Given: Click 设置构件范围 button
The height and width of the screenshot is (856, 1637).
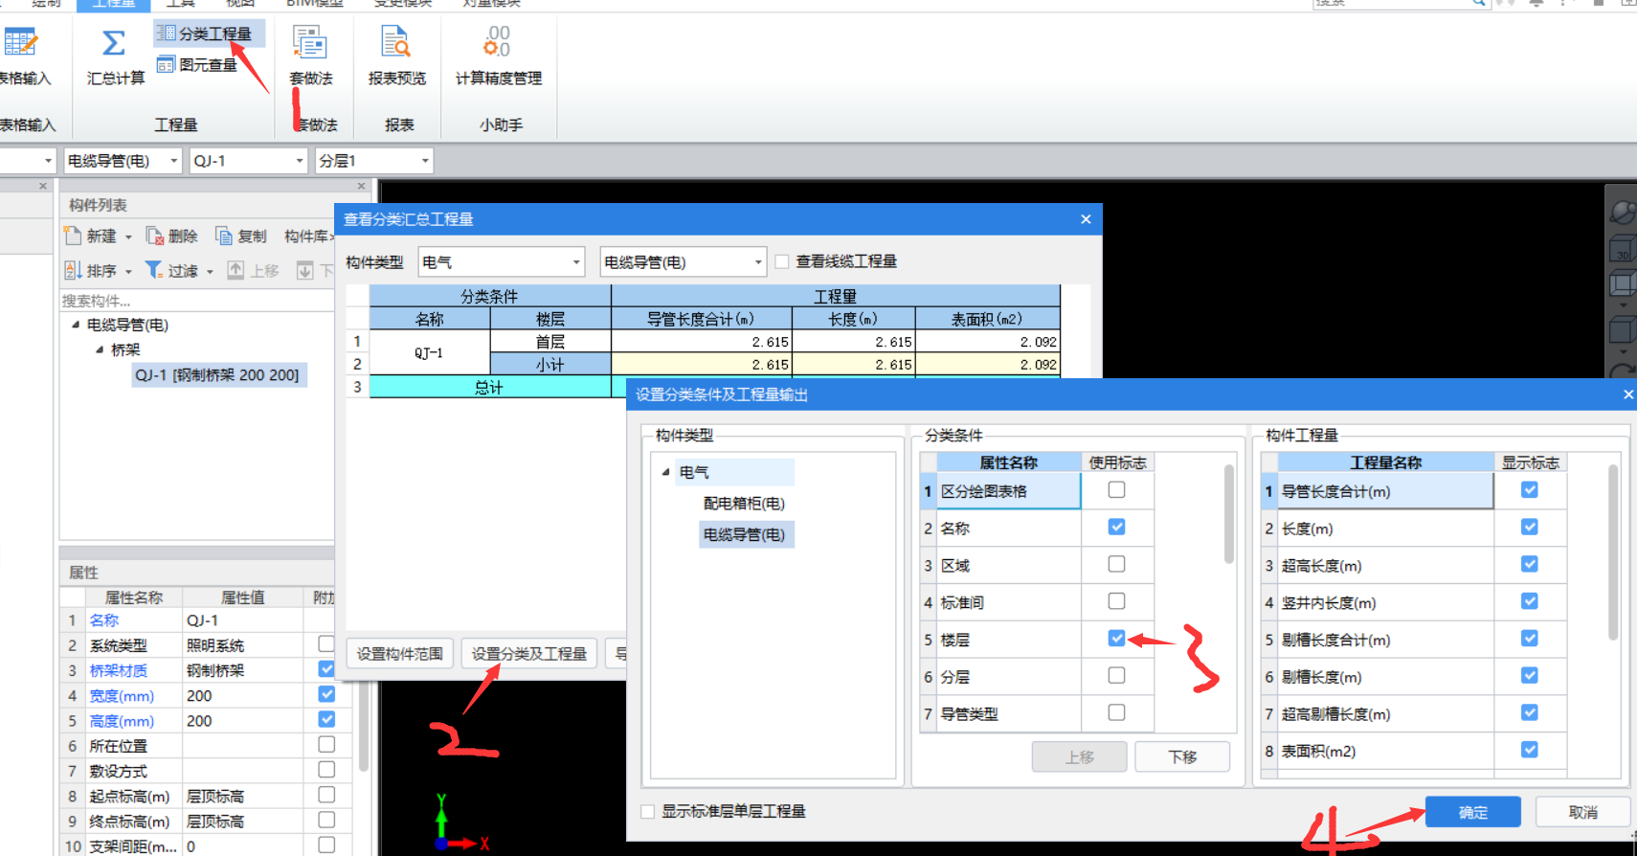Looking at the screenshot, I should click(x=400, y=653).
